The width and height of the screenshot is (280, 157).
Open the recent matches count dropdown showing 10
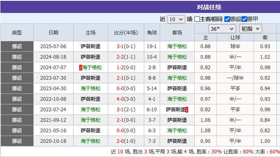(176, 19)
